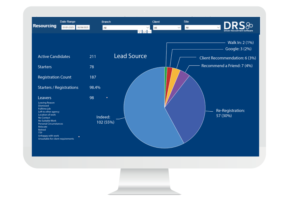The width and height of the screenshot is (291, 198).
Task: Select the Unhappy with work reason
Action: point(48,136)
